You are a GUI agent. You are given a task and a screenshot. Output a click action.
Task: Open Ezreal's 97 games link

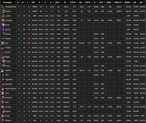[19, 61]
